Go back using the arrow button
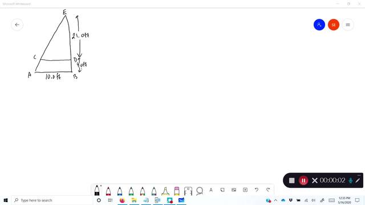The image size is (365, 205). (x=17, y=24)
